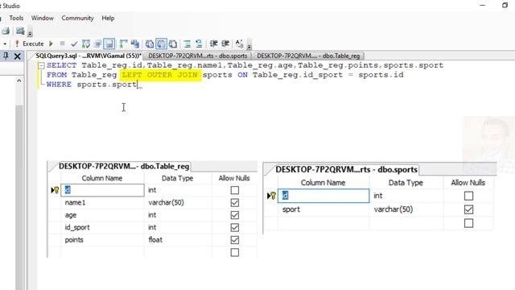Uncheck Allow Nulls for sport column
515x290 pixels.
pyautogui.click(x=468, y=209)
